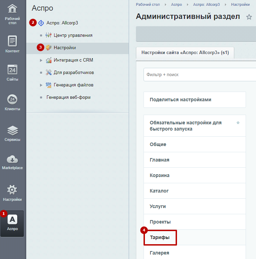Image resolution: width=256 pixels, height=259 pixels.
Task: Open the Рабочий стол home icon in sidebar
Action: coord(12,9)
